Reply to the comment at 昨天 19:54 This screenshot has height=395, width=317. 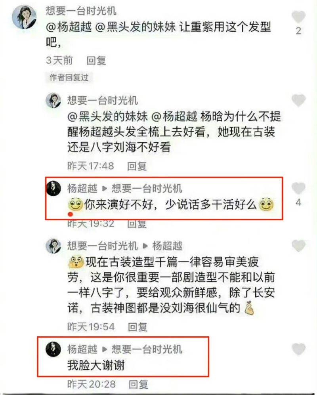point(137,327)
